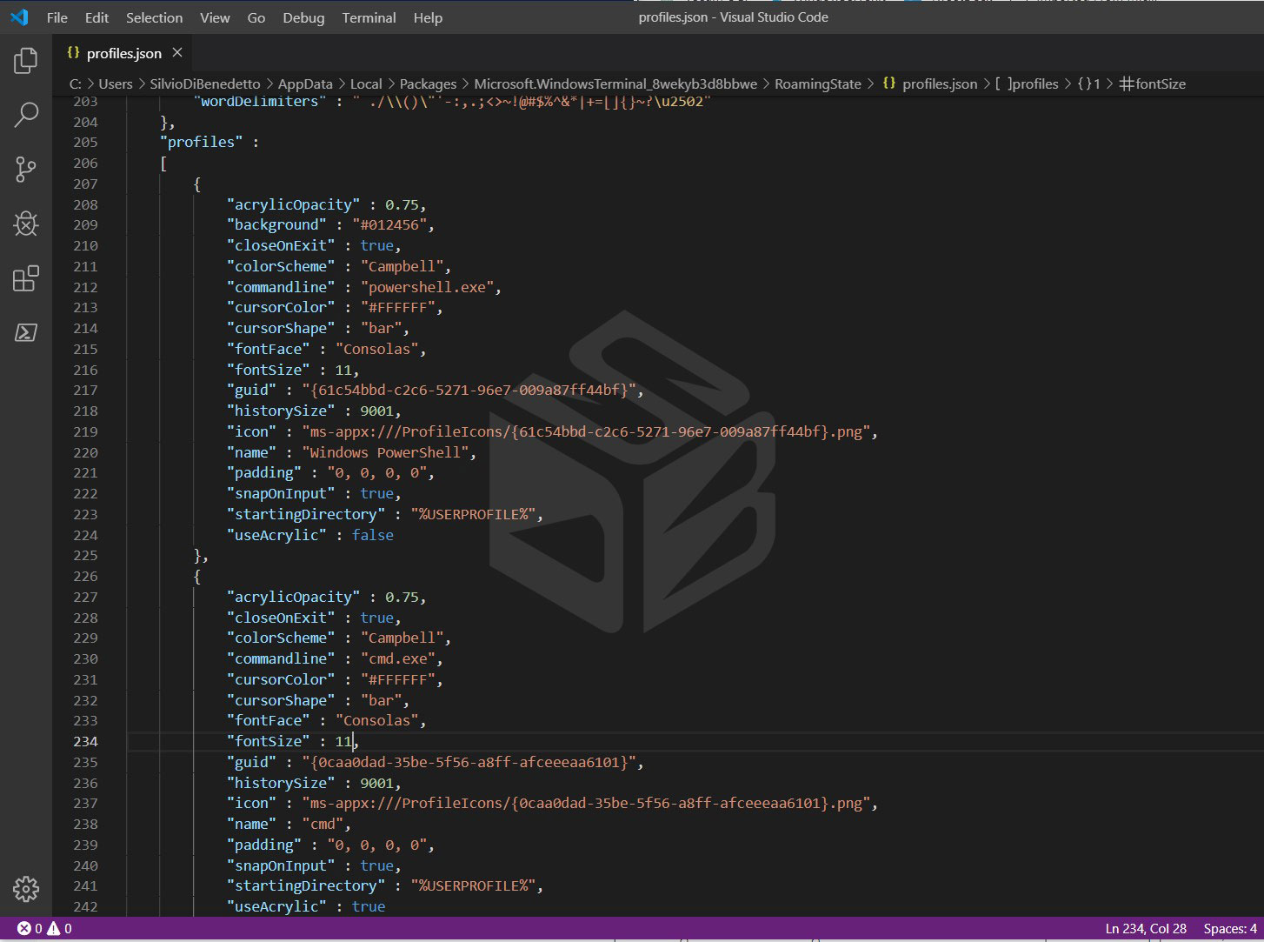The height and width of the screenshot is (942, 1264).
Task: Open the Terminal menu
Action: pos(369,17)
